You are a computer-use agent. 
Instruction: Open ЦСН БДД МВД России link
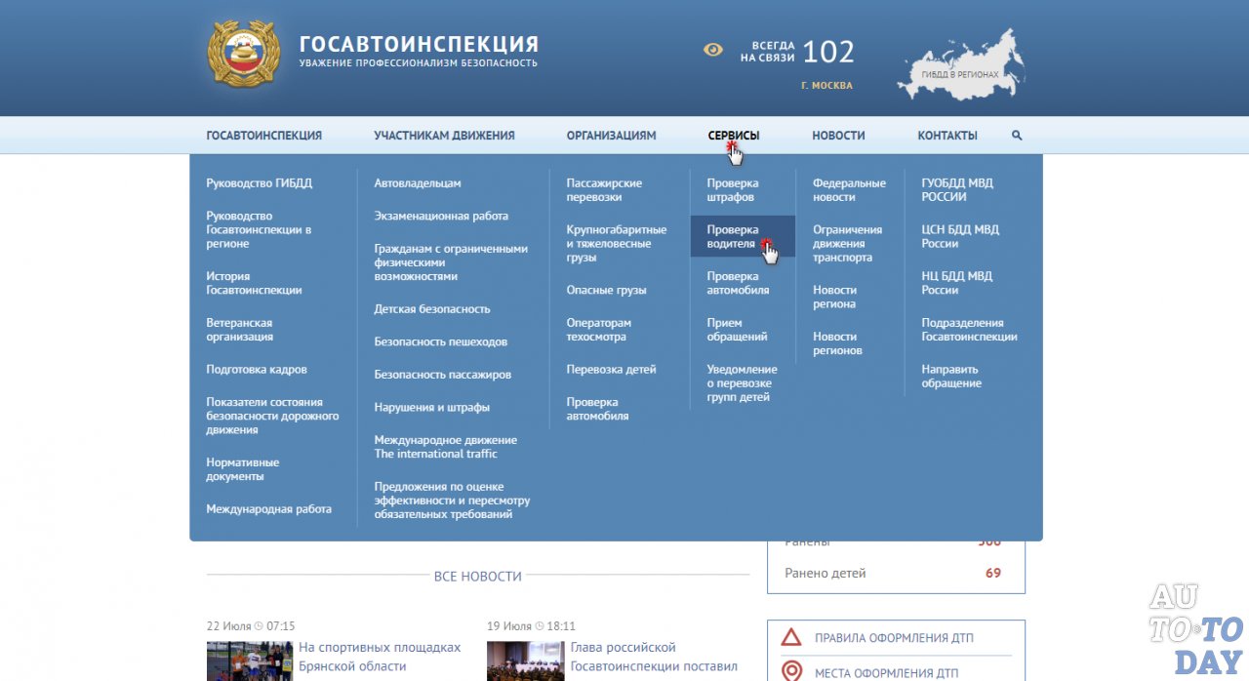click(x=960, y=237)
